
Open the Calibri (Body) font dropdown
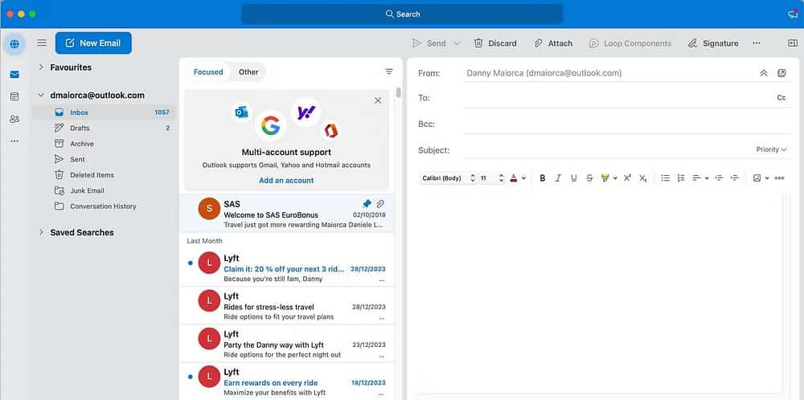[x=448, y=178]
